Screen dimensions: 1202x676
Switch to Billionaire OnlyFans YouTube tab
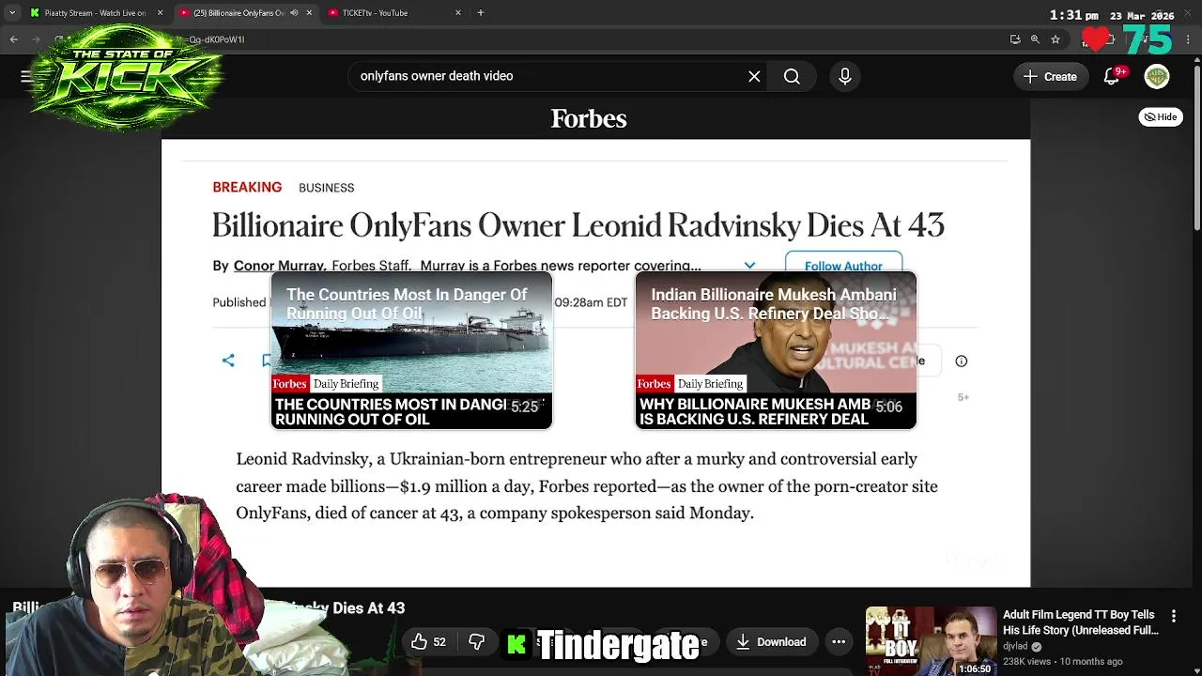pos(244,13)
